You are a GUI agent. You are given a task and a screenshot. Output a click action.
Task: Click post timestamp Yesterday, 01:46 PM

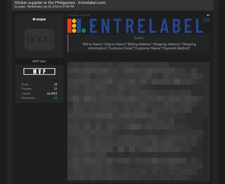79,15
